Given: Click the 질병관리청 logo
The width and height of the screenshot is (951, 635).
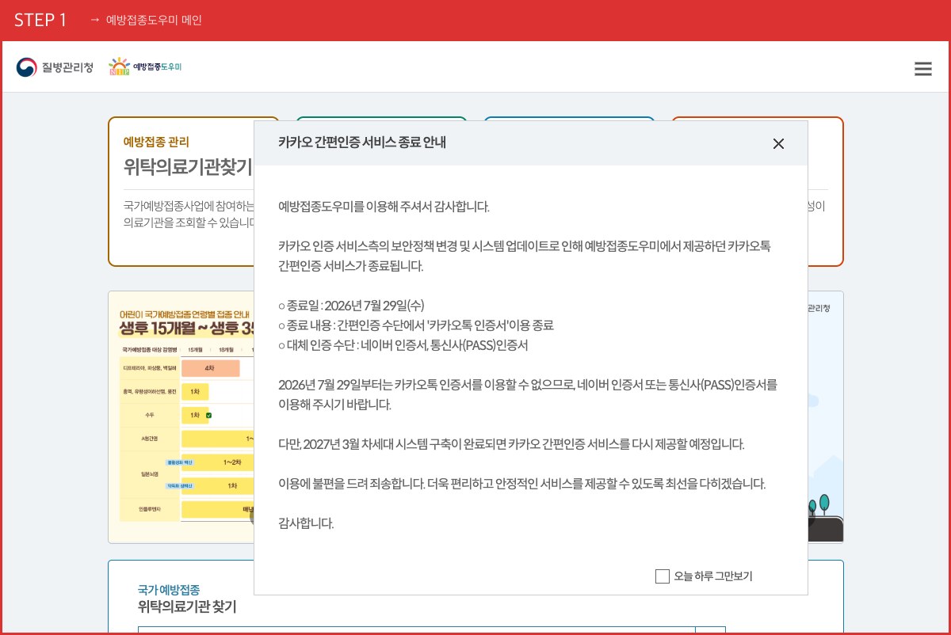Looking at the screenshot, I should pos(55,67).
